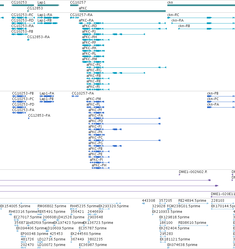The image size is (235, 249).
Task: Open EST LD41528.3prime
Action: 70,217
